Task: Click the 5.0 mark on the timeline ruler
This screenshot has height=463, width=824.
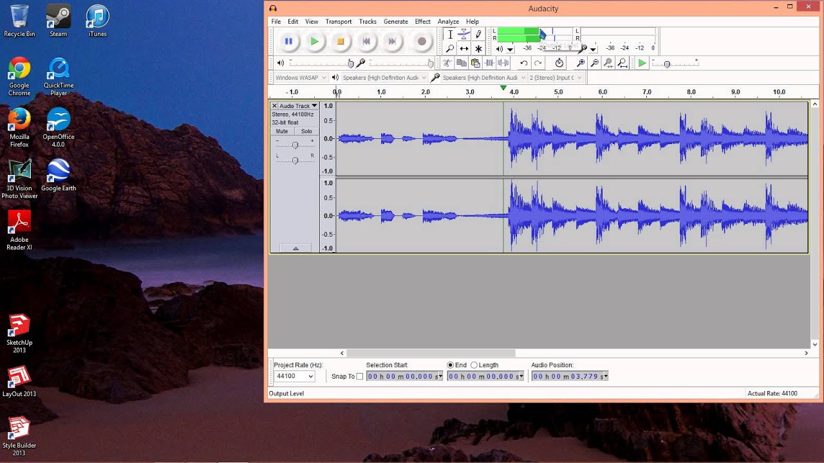Action: point(558,92)
